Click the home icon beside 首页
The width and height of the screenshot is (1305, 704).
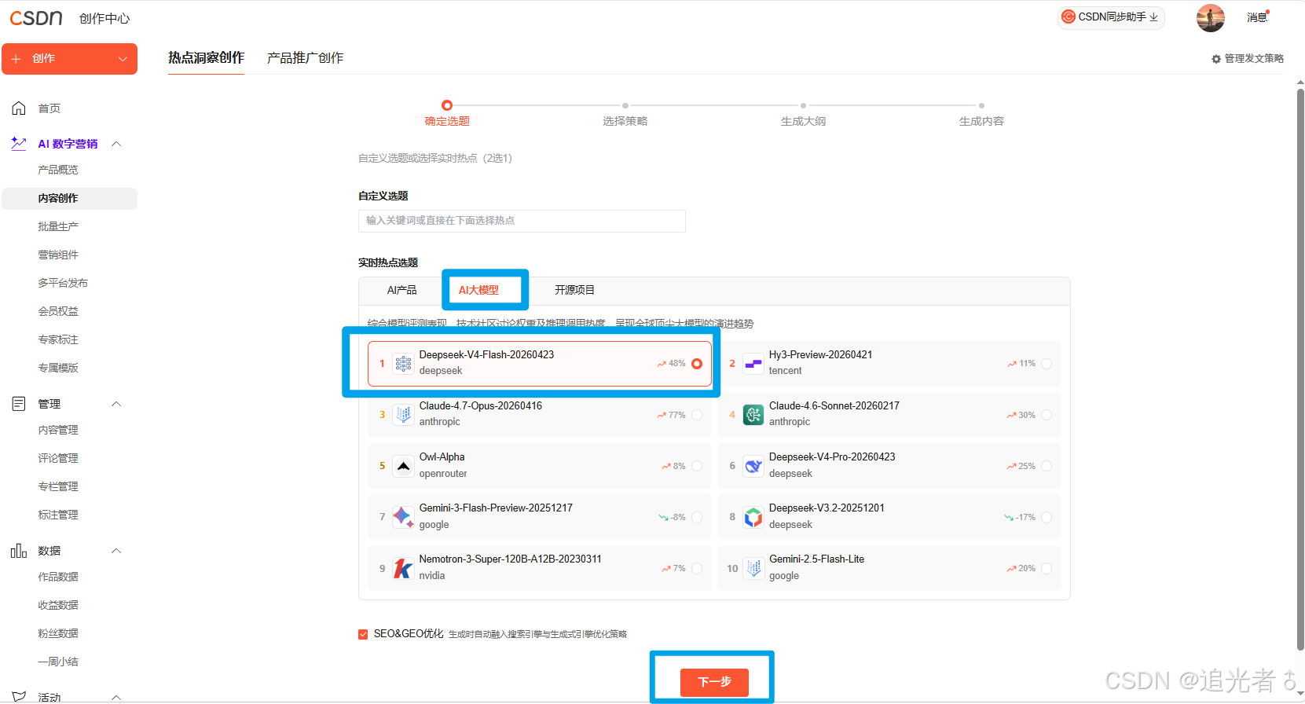[19, 108]
